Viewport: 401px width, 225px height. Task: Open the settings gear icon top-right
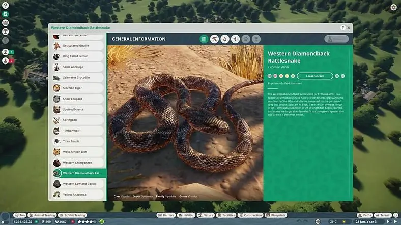click(393, 7)
